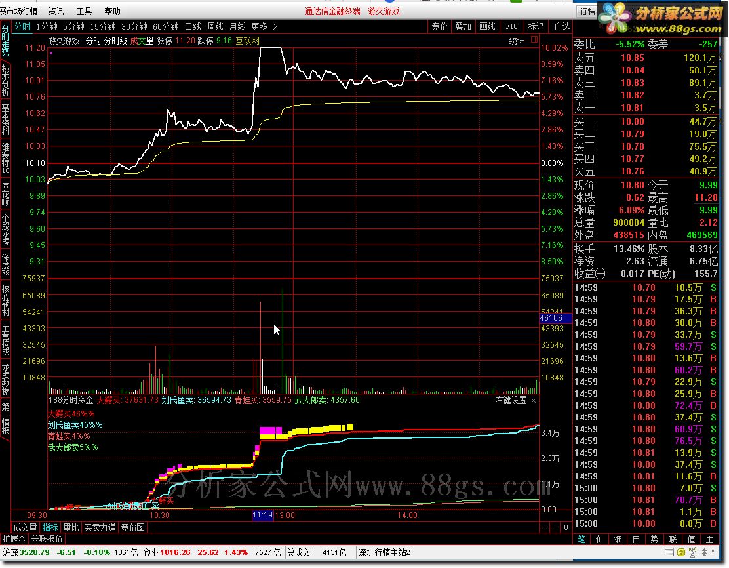Expand more periods with the > arrow

pyautogui.click(x=275, y=26)
